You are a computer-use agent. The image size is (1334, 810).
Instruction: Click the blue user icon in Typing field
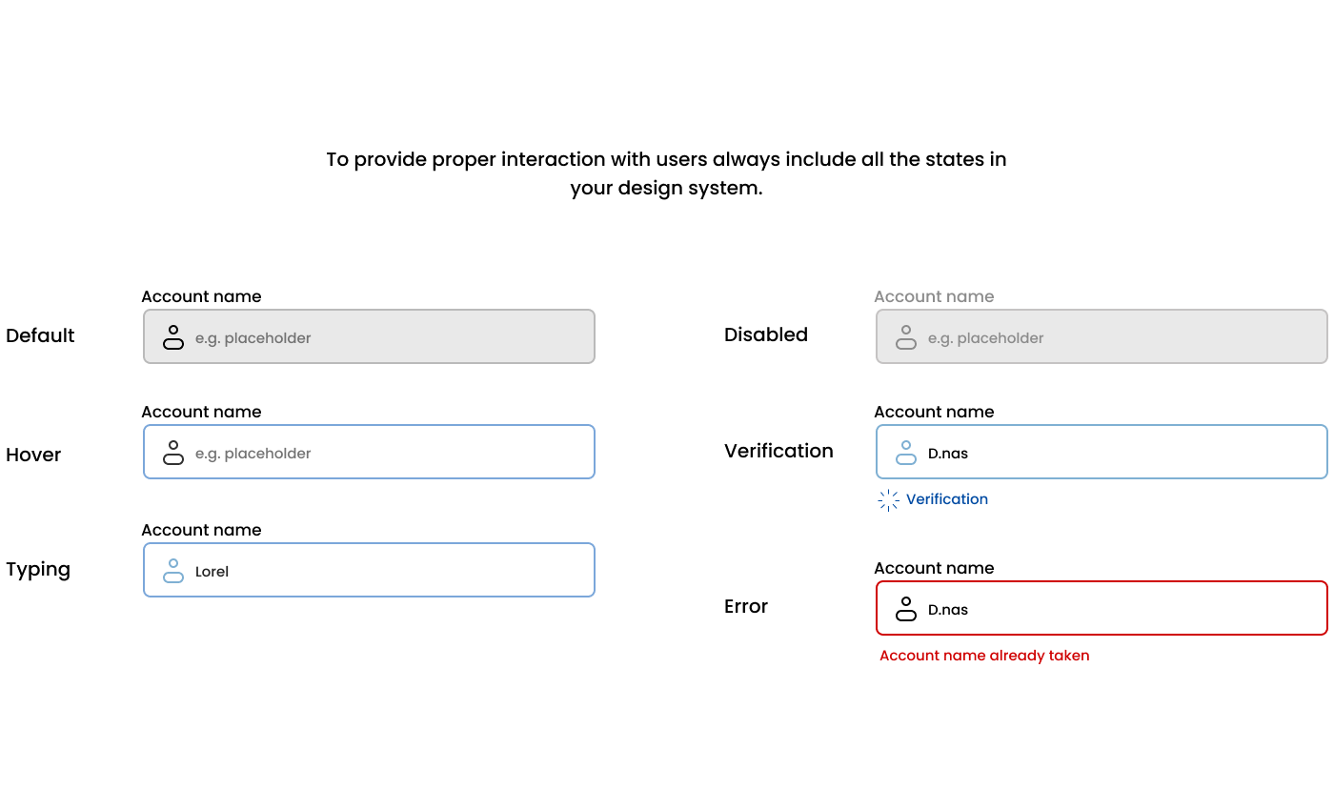173,571
